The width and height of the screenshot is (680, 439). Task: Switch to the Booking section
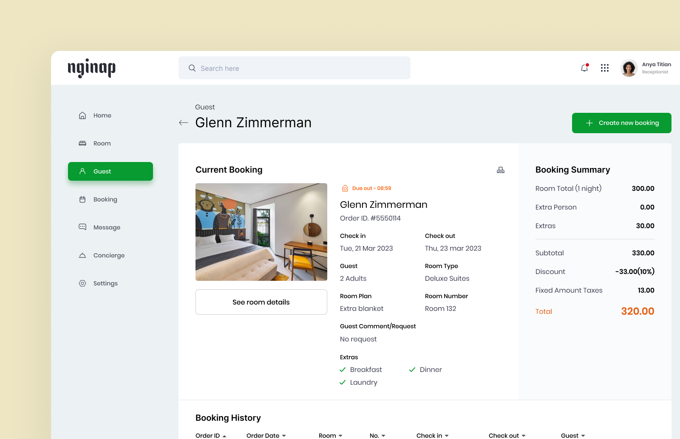pos(105,199)
